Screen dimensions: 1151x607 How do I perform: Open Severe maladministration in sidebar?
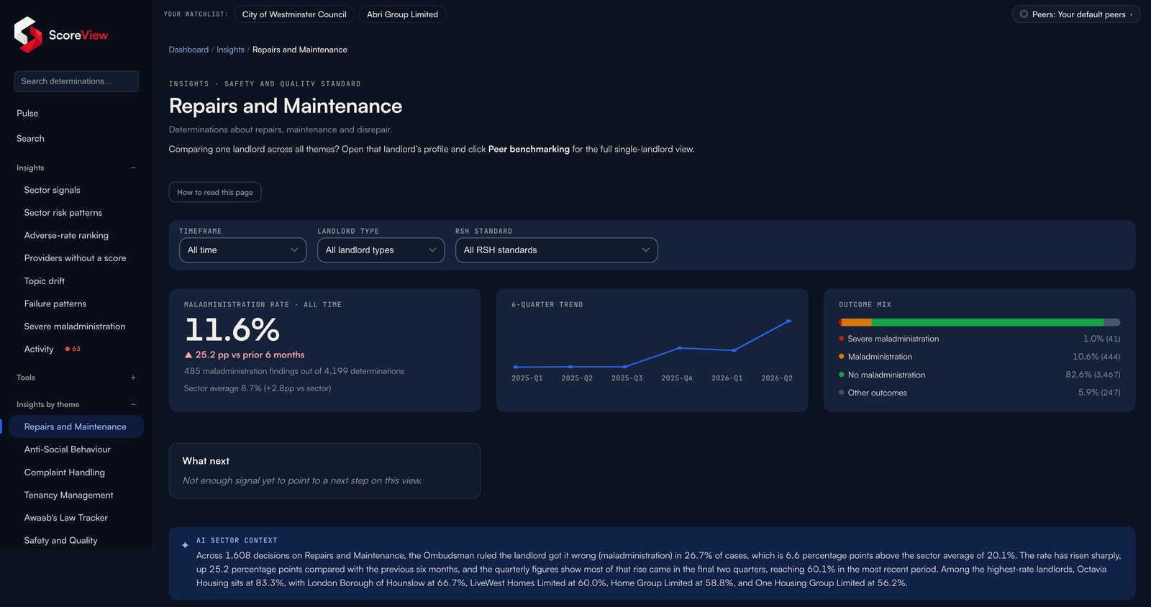74,327
